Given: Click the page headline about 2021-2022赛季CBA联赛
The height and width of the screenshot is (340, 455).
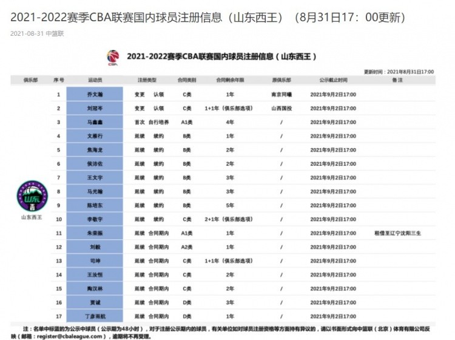Looking at the screenshot, I should point(207,18).
